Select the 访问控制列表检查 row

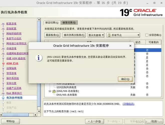click(x=103, y=87)
